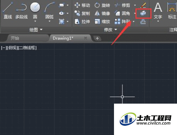Click the Offset icon below Explode

[143, 22]
